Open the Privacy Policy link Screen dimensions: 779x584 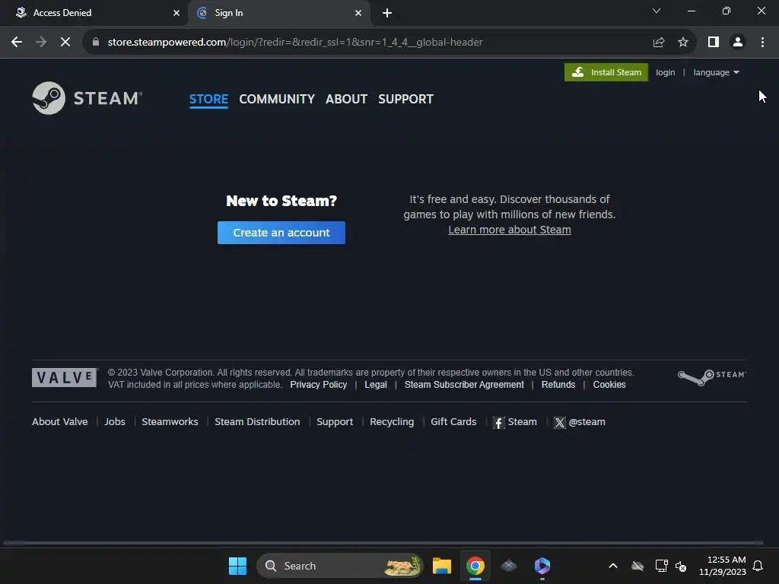(x=319, y=385)
